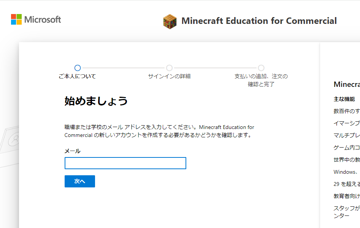Click the Microsoft four-color logo icon
The image size is (360, 228).
[x=16, y=19]
